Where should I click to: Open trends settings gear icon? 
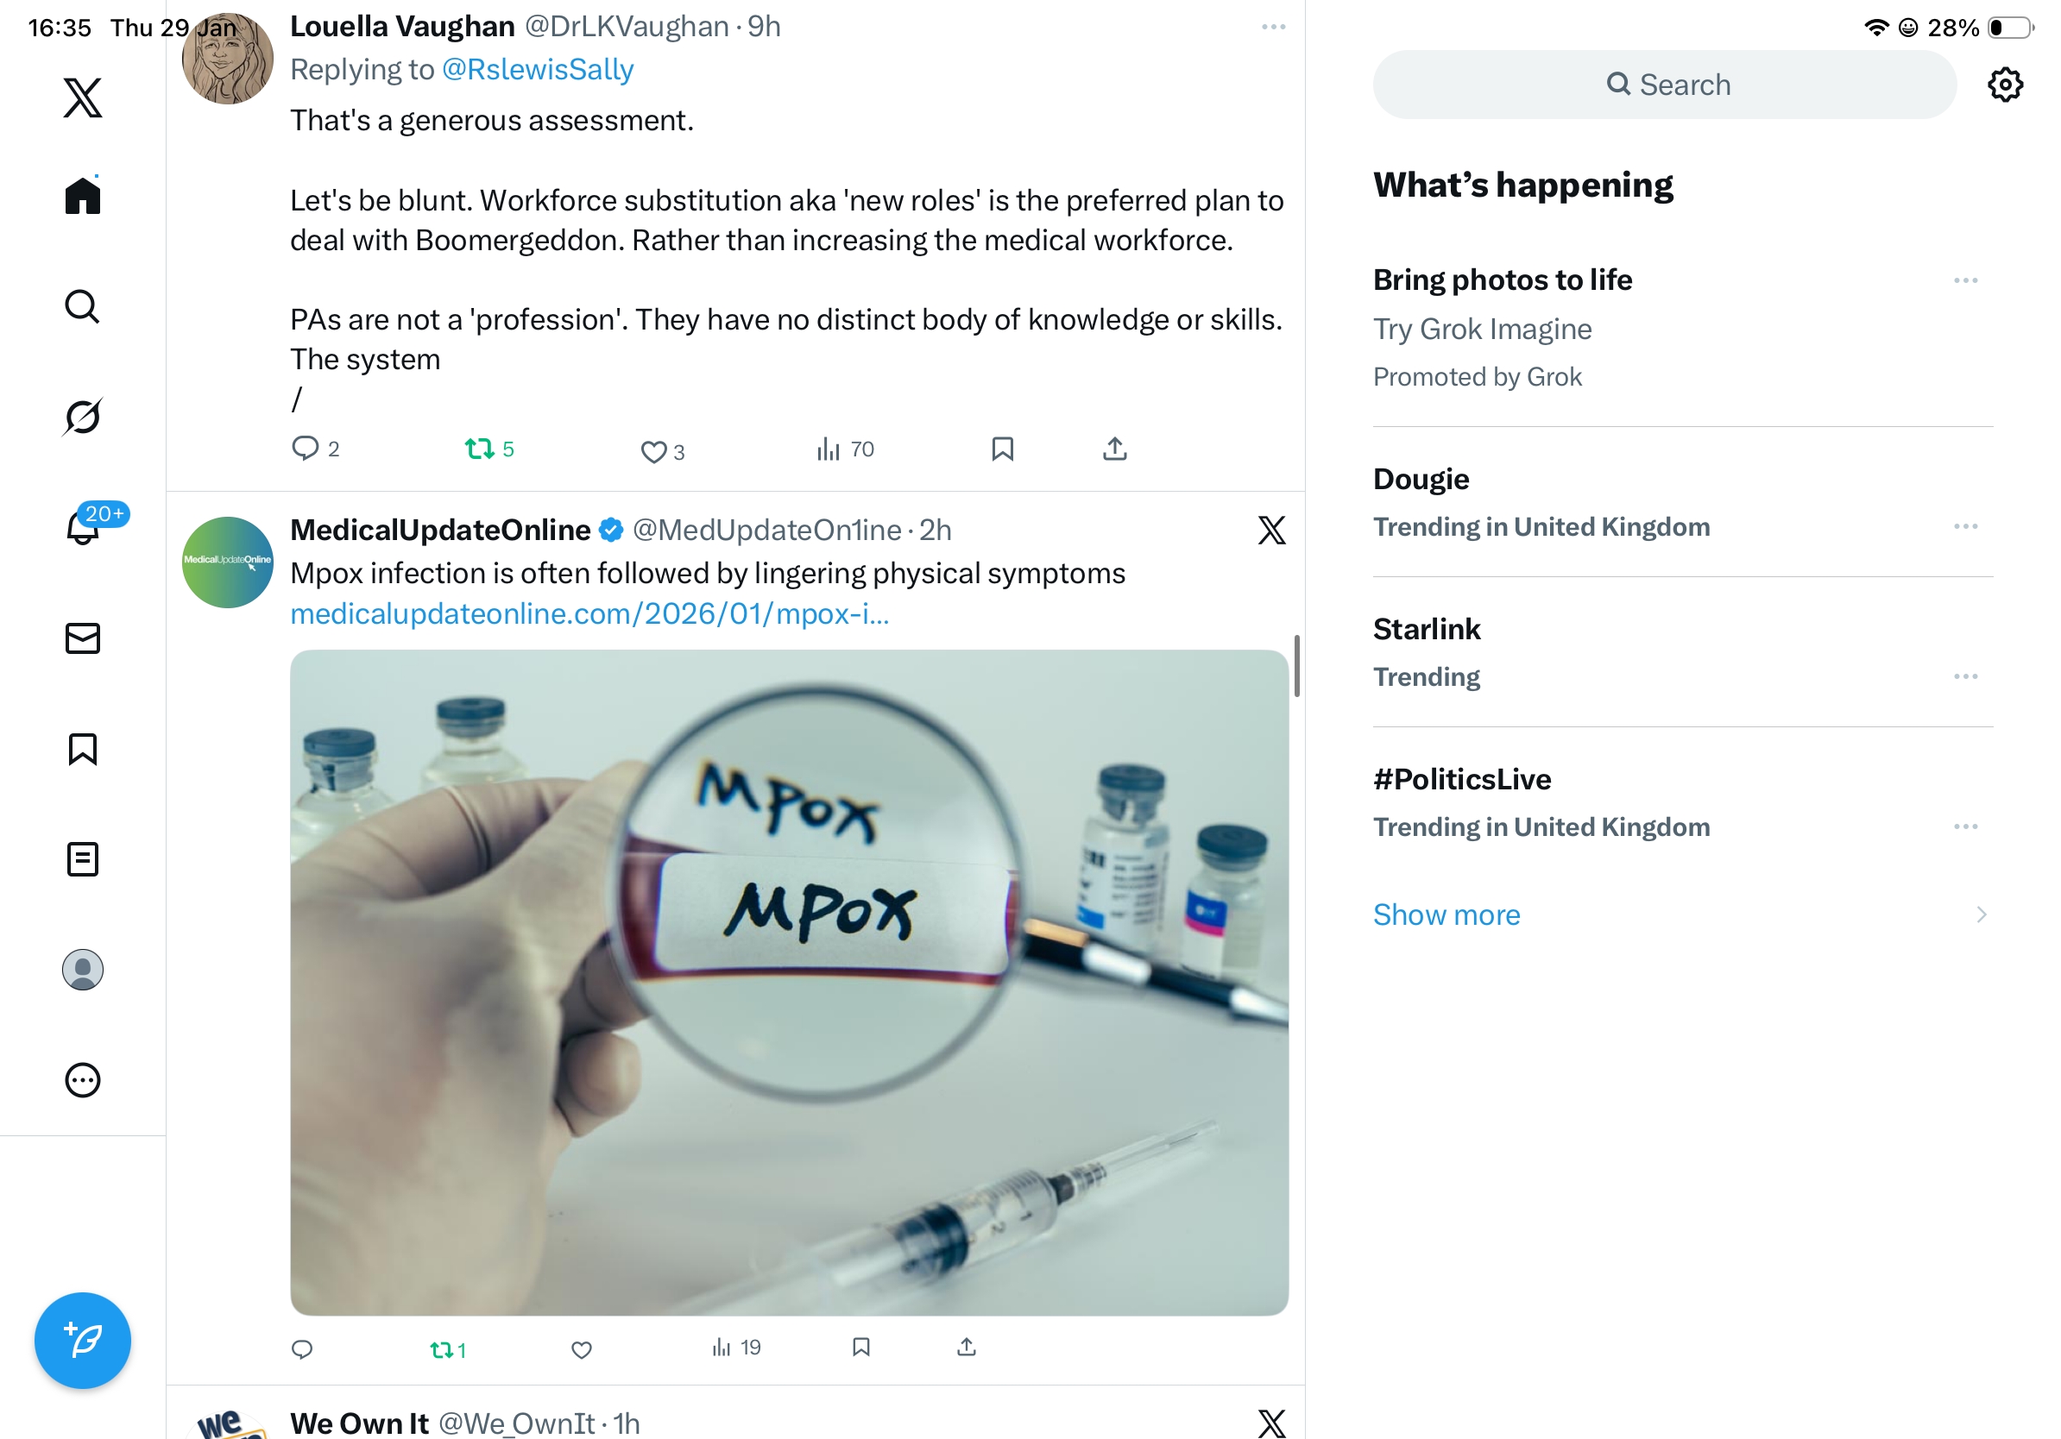pos(2003,85)
